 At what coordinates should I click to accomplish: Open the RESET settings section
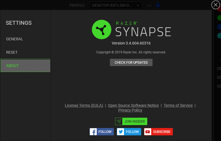[x=12, y=52]
